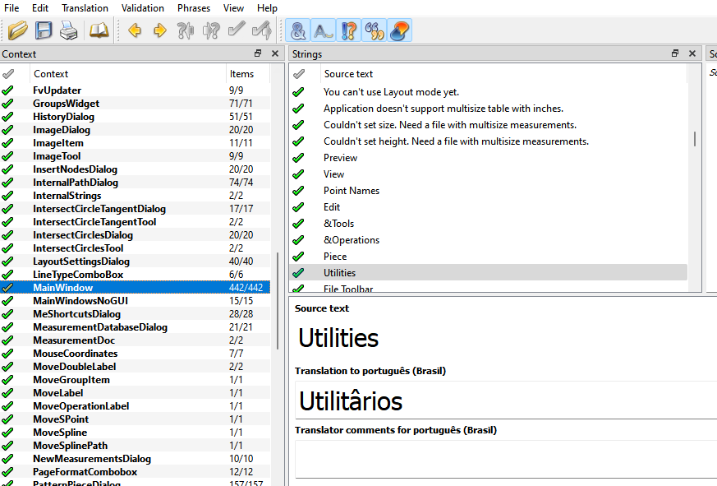Save the translation file using the floppy disk icon
The height and width of the screenshot is (486, 717).
[x=44, y=31]
